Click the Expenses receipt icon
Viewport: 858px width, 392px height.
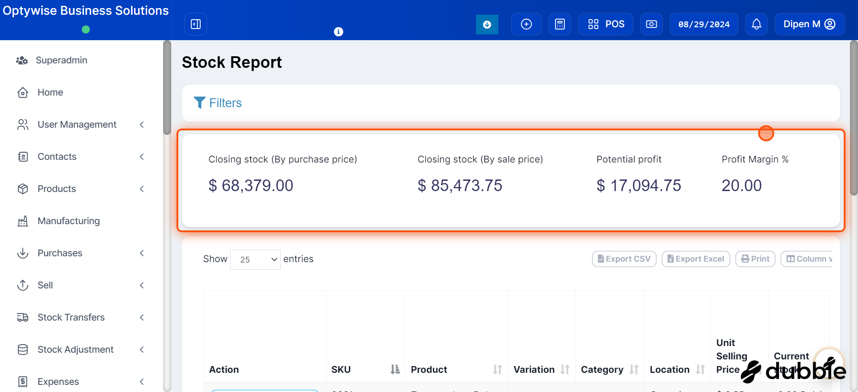pyautogui.click(x=23, y=382)
